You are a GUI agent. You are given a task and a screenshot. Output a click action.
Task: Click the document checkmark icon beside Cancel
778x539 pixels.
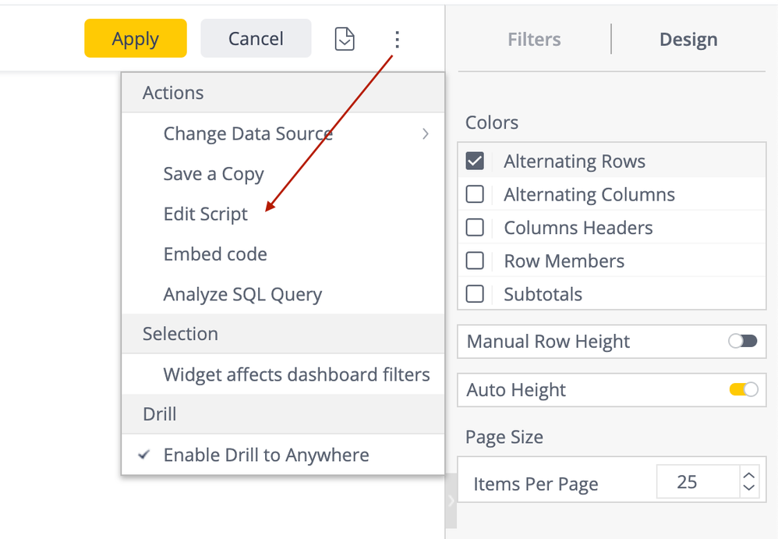point(345,39)
